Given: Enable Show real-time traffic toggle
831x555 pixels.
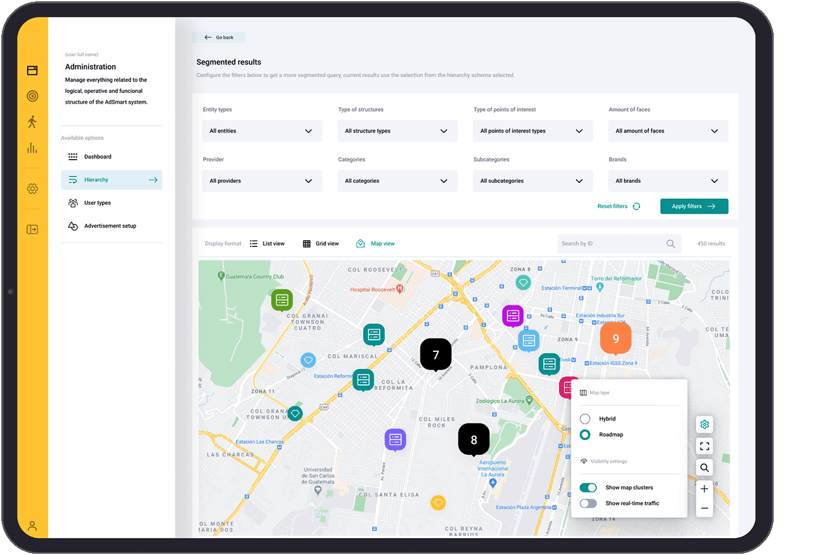Looking at the screenshot, I should [588, 503].
